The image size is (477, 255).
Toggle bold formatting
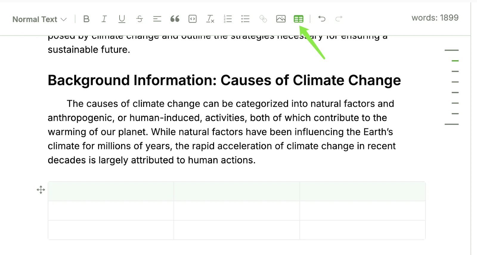(x=86, y=19)
